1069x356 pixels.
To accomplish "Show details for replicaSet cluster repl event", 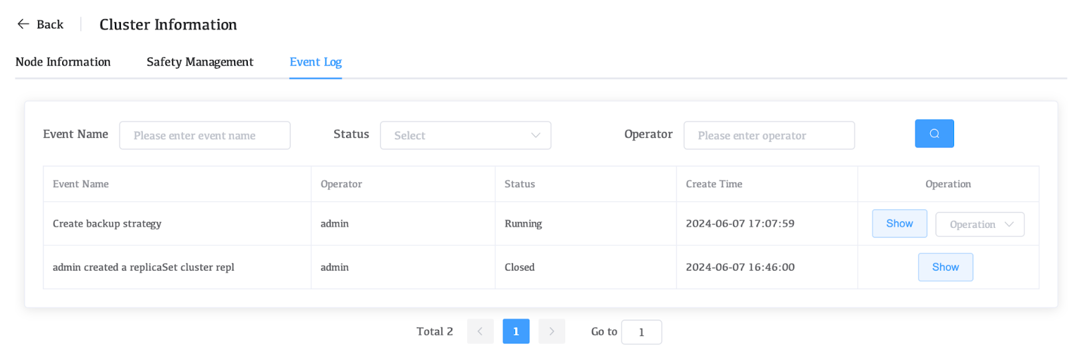I will click(x=945, y=267).
